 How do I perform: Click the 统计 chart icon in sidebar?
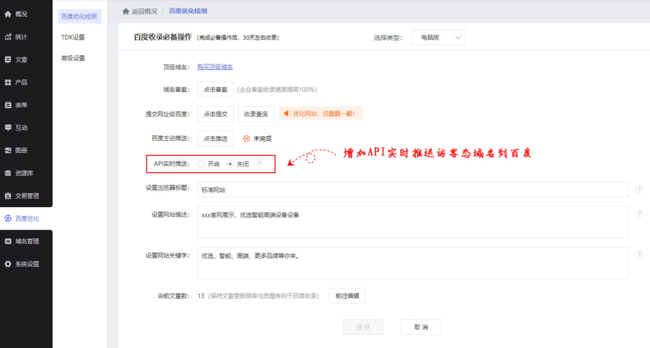[x=8, y=37]
